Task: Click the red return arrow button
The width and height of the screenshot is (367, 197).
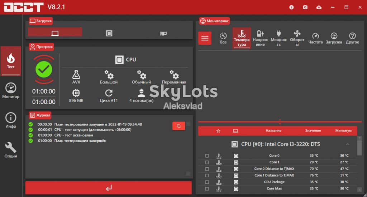Action: [x=109, y=188]
